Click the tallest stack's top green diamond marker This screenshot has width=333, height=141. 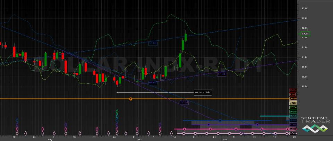(117, 112)
